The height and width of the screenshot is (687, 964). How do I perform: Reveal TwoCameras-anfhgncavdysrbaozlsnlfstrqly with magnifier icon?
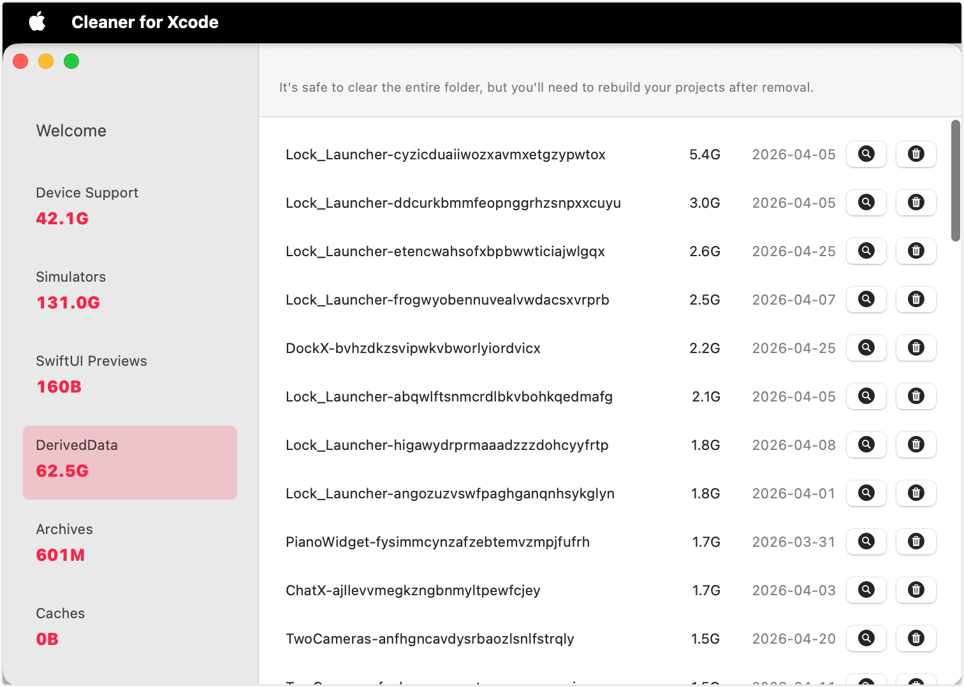click(866, 639)
